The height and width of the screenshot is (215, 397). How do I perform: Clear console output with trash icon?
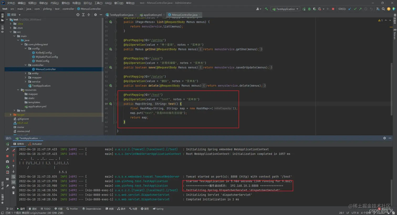[13, 193]
